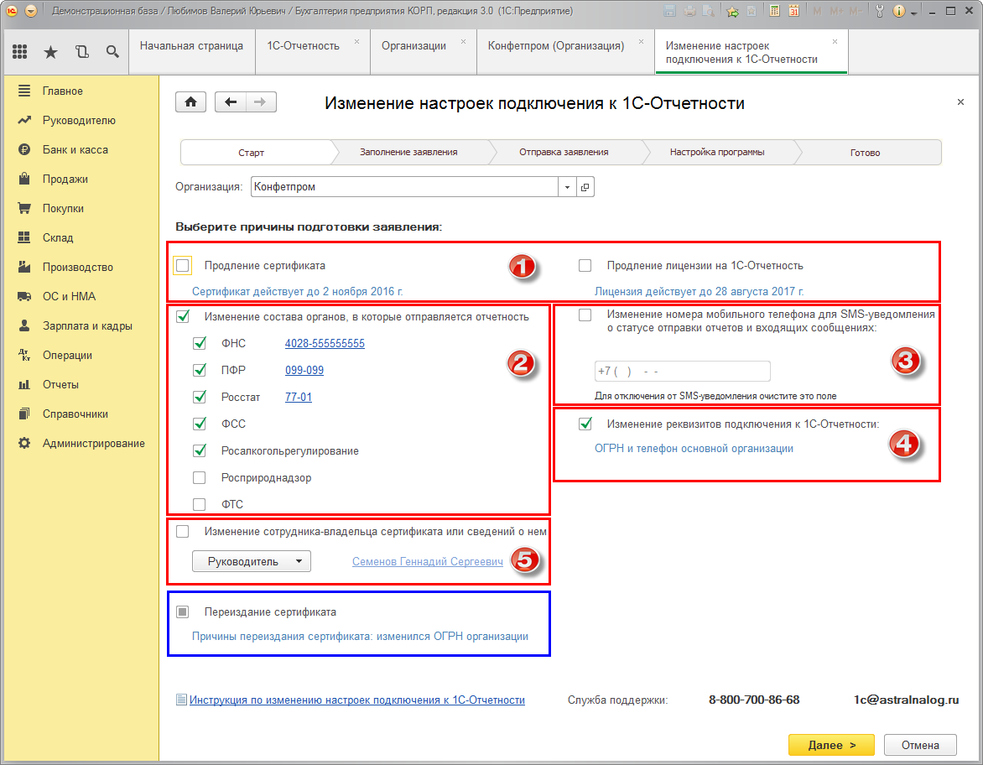983x765 pixels.
Task: Toggle Переиздание сертификата checkbox
Action: click(183, 611)
